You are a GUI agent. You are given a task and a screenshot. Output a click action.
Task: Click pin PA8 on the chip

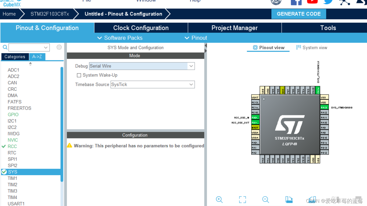coord(324,133)
